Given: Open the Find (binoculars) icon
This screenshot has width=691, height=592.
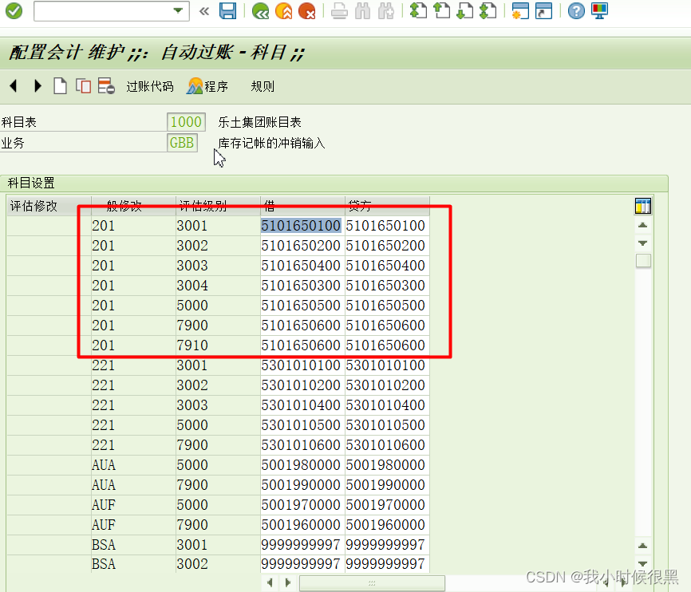Looking at the screenshot, I should point(363,12).
